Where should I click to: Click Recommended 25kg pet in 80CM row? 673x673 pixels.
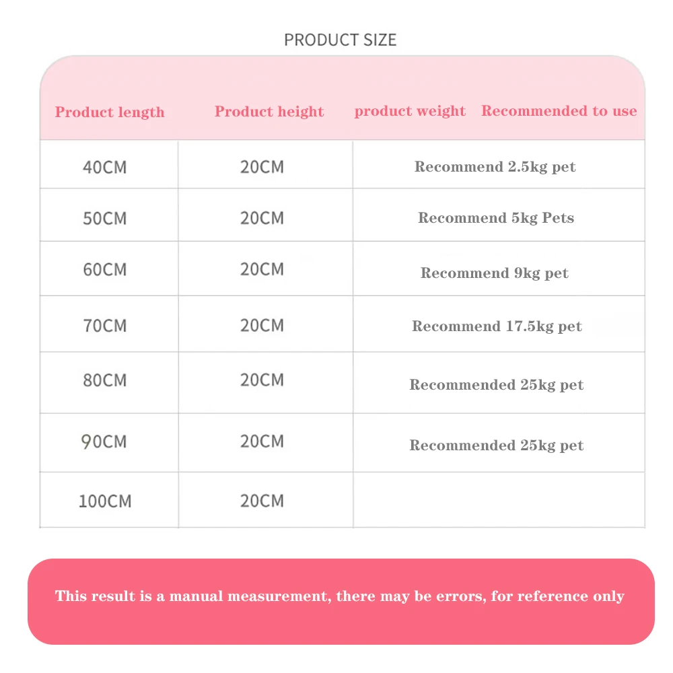point(497,385)
